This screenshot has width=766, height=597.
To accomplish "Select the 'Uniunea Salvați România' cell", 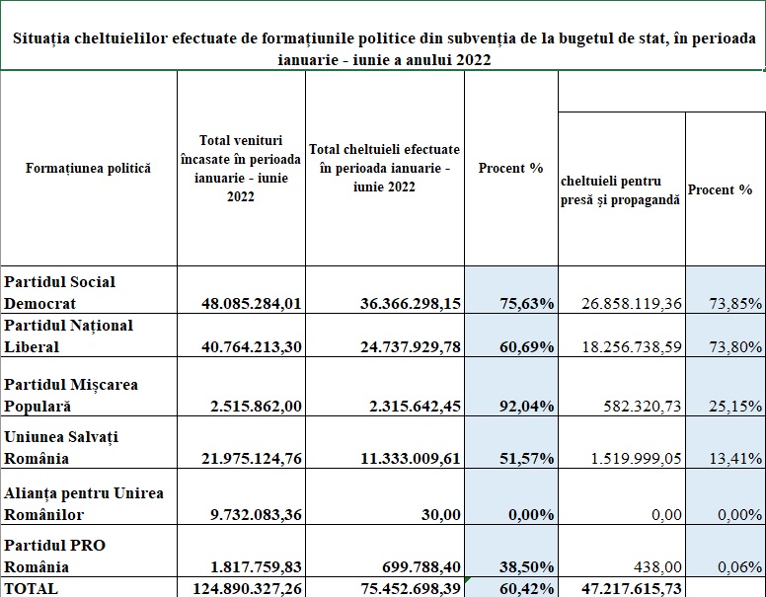I will (x=89, y=443).
